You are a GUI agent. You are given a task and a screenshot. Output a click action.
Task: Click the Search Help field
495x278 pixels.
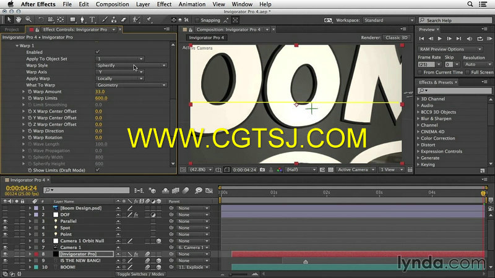pos(455,20)
